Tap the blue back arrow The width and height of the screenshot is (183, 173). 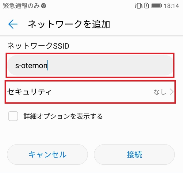[x=13, y=24]
